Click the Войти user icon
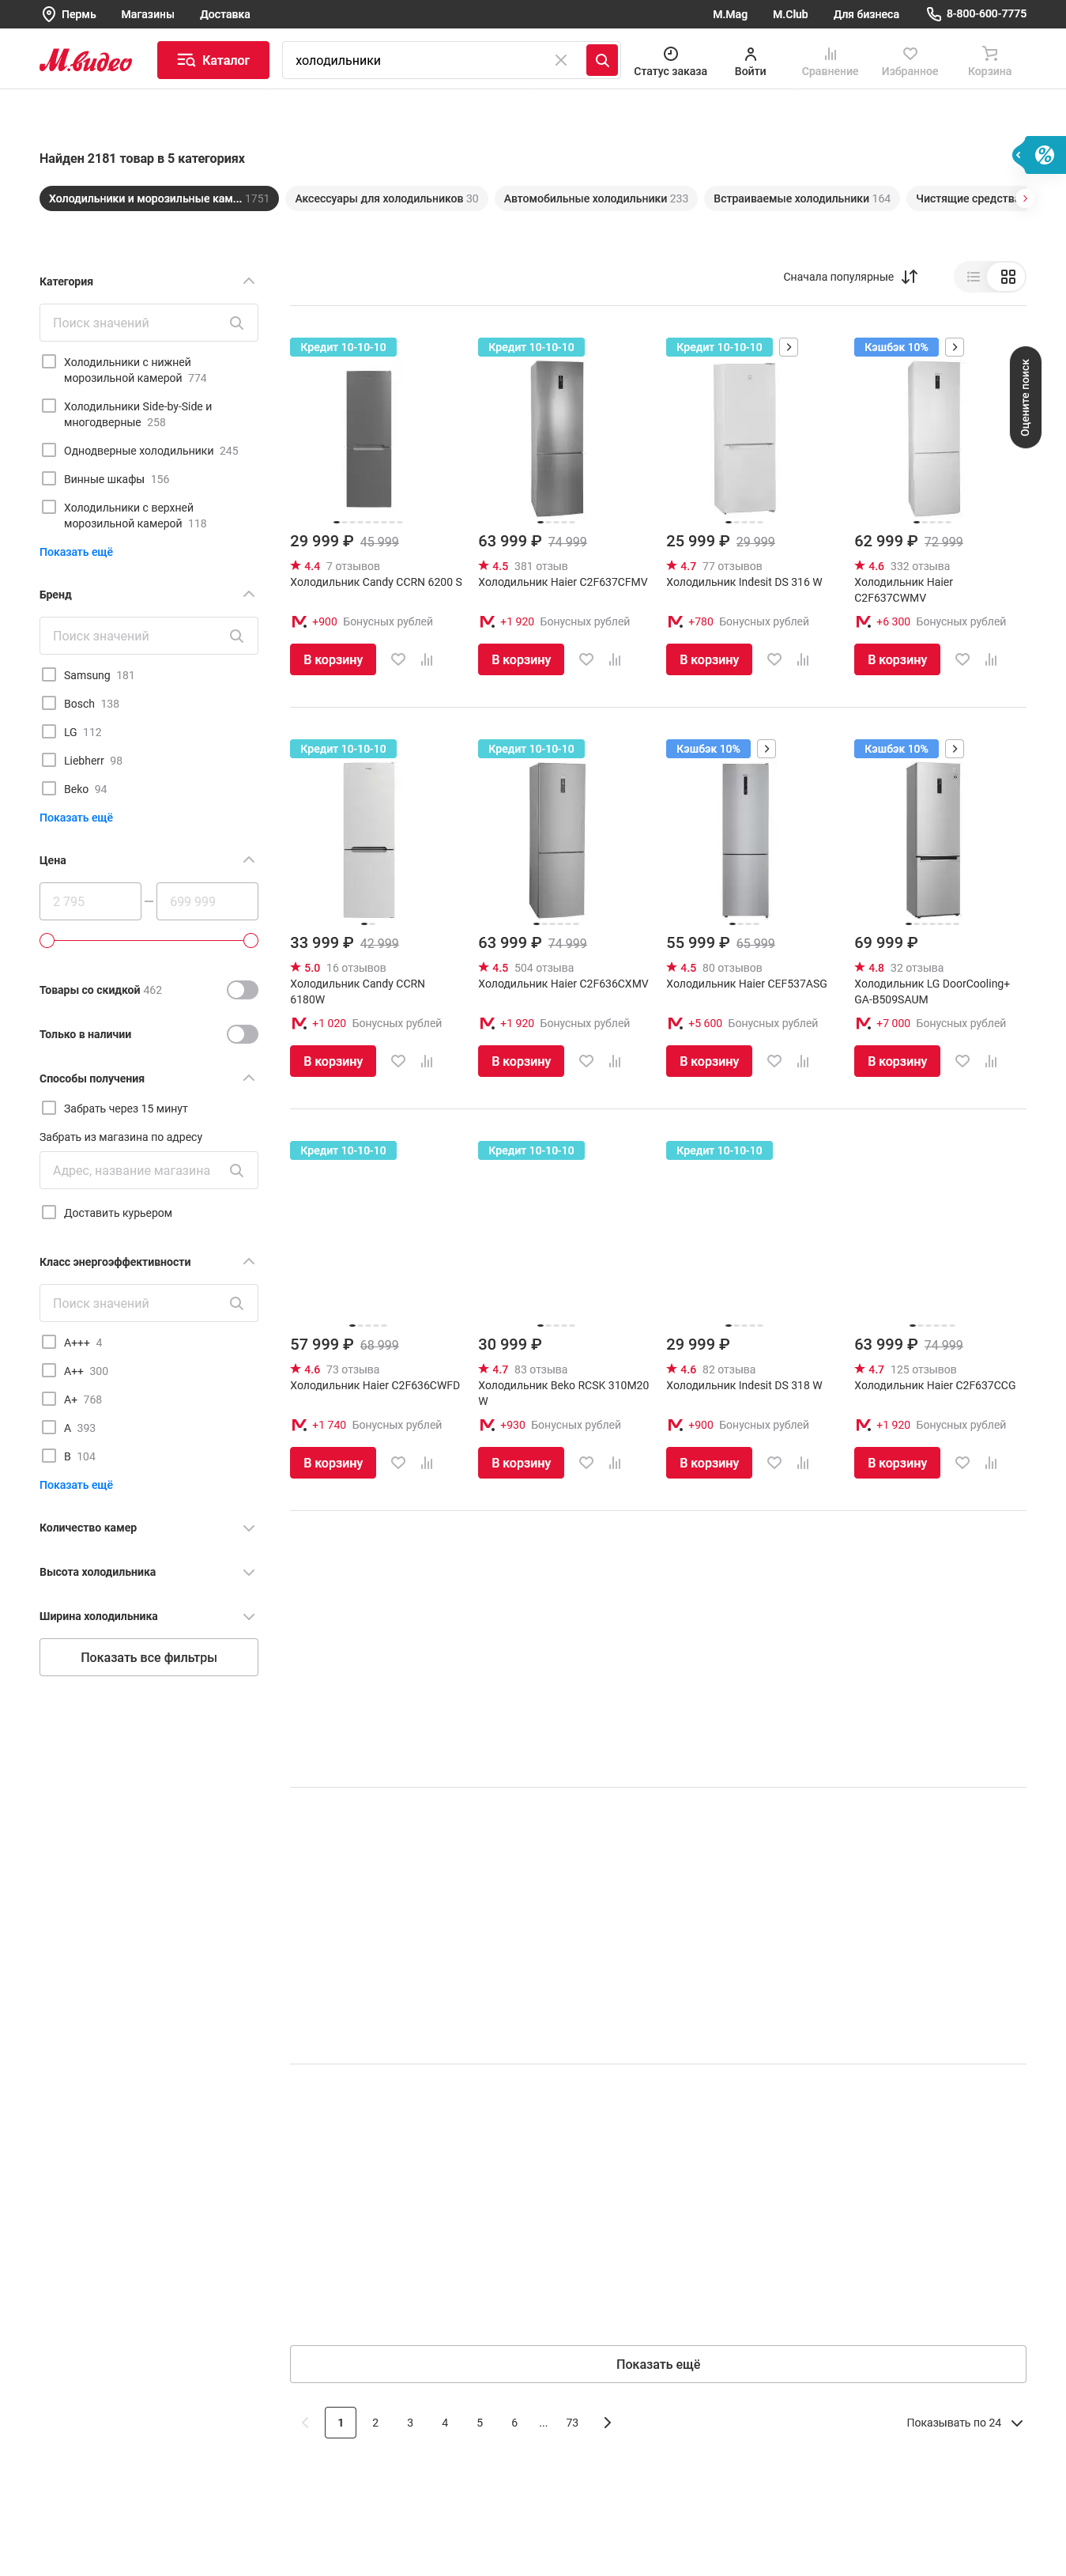 pyautogui.click(x=750, y=54)
